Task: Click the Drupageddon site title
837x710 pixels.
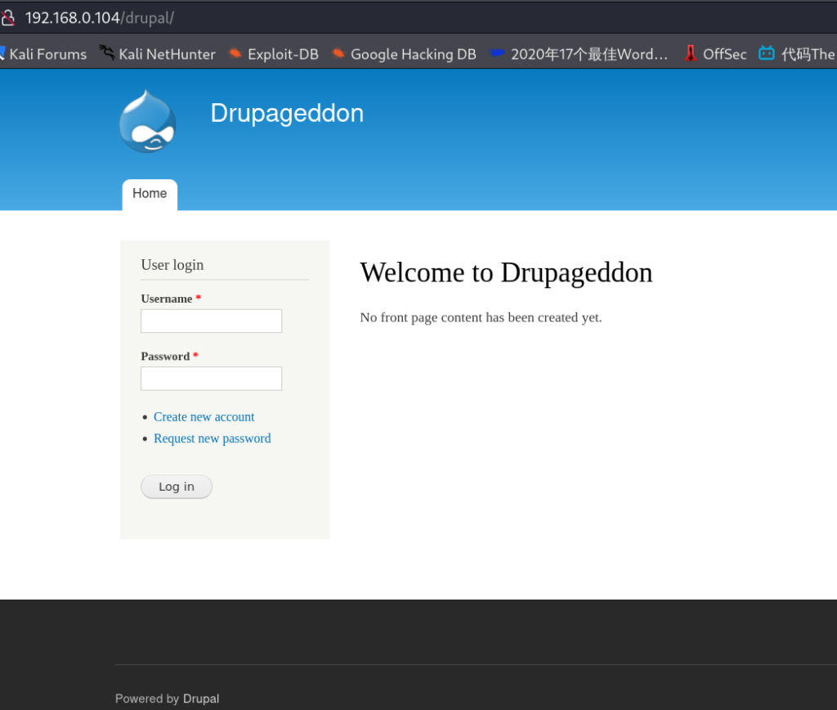Action: [287, 113]
